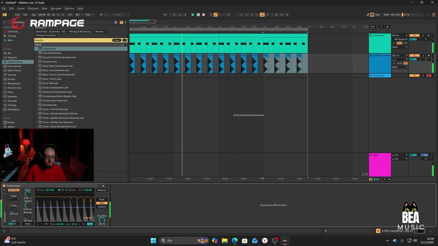The height and width of the screenshot is (246, 438).
Task: Click the sidechain Listen headphone icon
Action: pyautogui.click(x=4, y=194)
